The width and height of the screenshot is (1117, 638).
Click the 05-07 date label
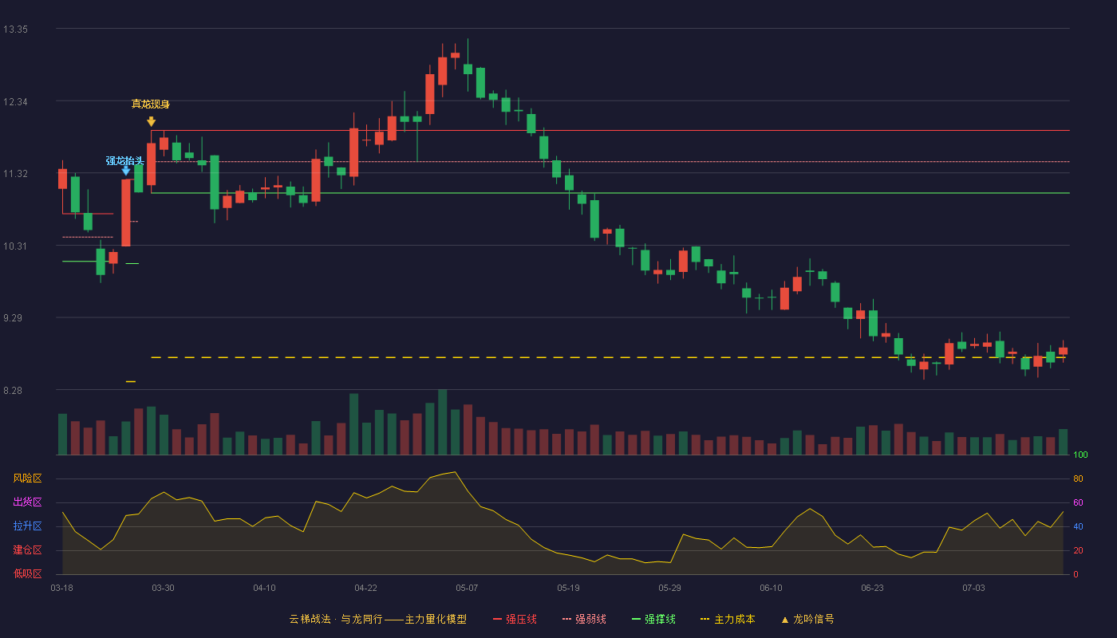point(468,588)
